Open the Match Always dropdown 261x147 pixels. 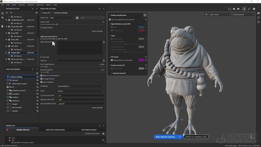tap(81, 91)
